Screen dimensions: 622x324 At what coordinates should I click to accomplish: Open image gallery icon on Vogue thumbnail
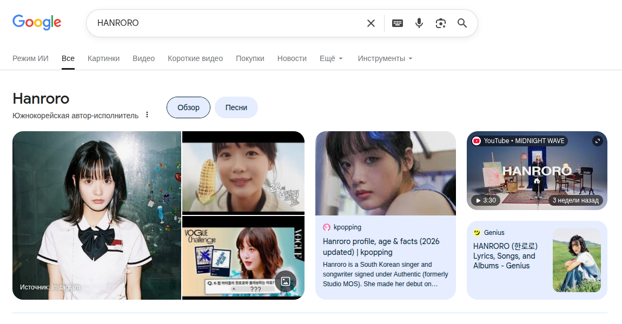(285, 282)
